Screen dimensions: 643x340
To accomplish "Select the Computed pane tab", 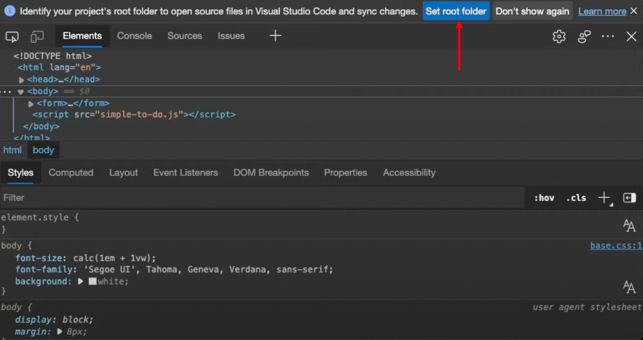I will point(71,173).
